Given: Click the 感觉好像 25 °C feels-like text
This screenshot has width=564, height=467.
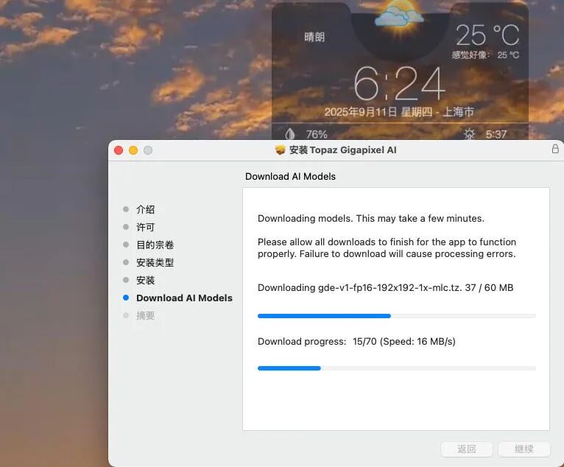Looking at the screenshot, I should tap(485, 55).
